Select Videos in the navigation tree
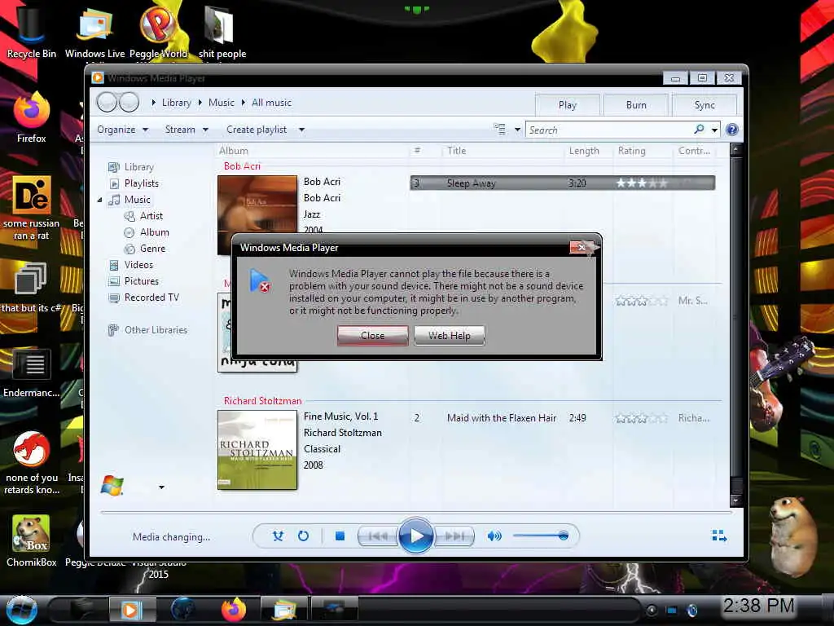Image resolution: width=834 pixels, height=626 pixels. [x=138, y=265]
